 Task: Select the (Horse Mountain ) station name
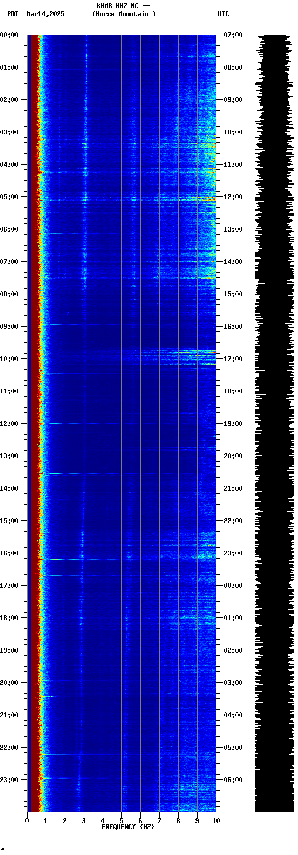tap(124, 14)
